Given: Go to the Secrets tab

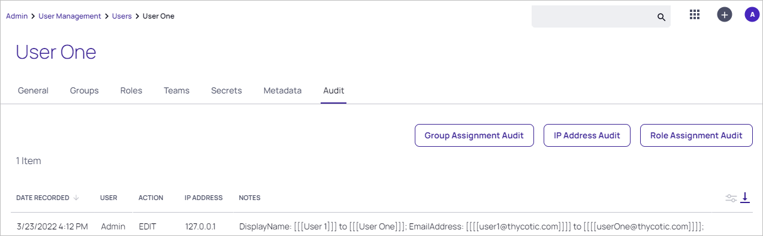Looking at the screenshot, I should pyautogui.click(x=227, y=90).
